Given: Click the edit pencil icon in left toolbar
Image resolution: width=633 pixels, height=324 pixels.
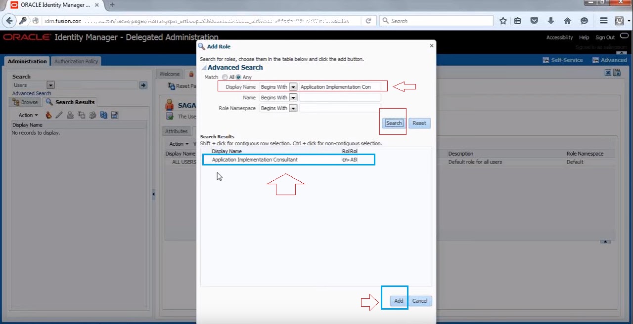Looking at the screenshot, I should click(x=59, y=115).
